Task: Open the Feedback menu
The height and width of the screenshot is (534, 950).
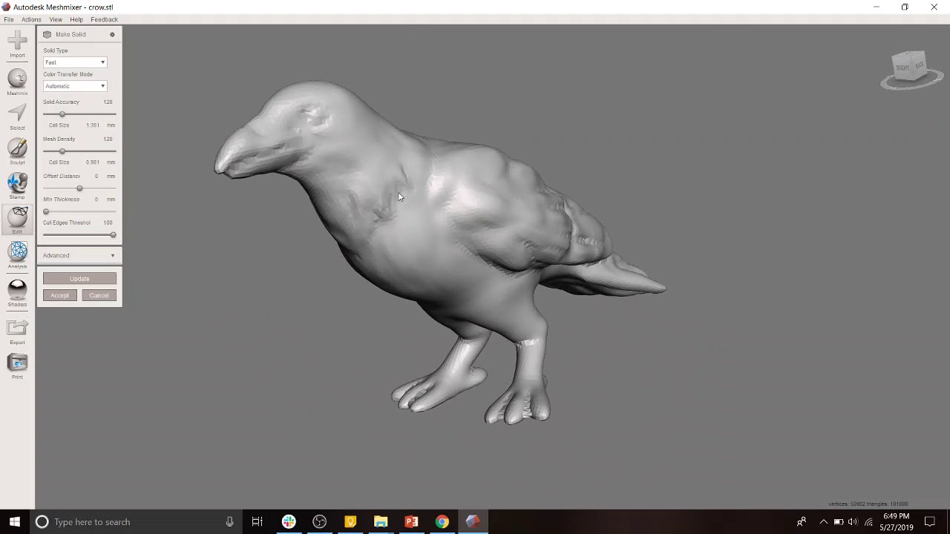Action: click(x=104, y=19)
